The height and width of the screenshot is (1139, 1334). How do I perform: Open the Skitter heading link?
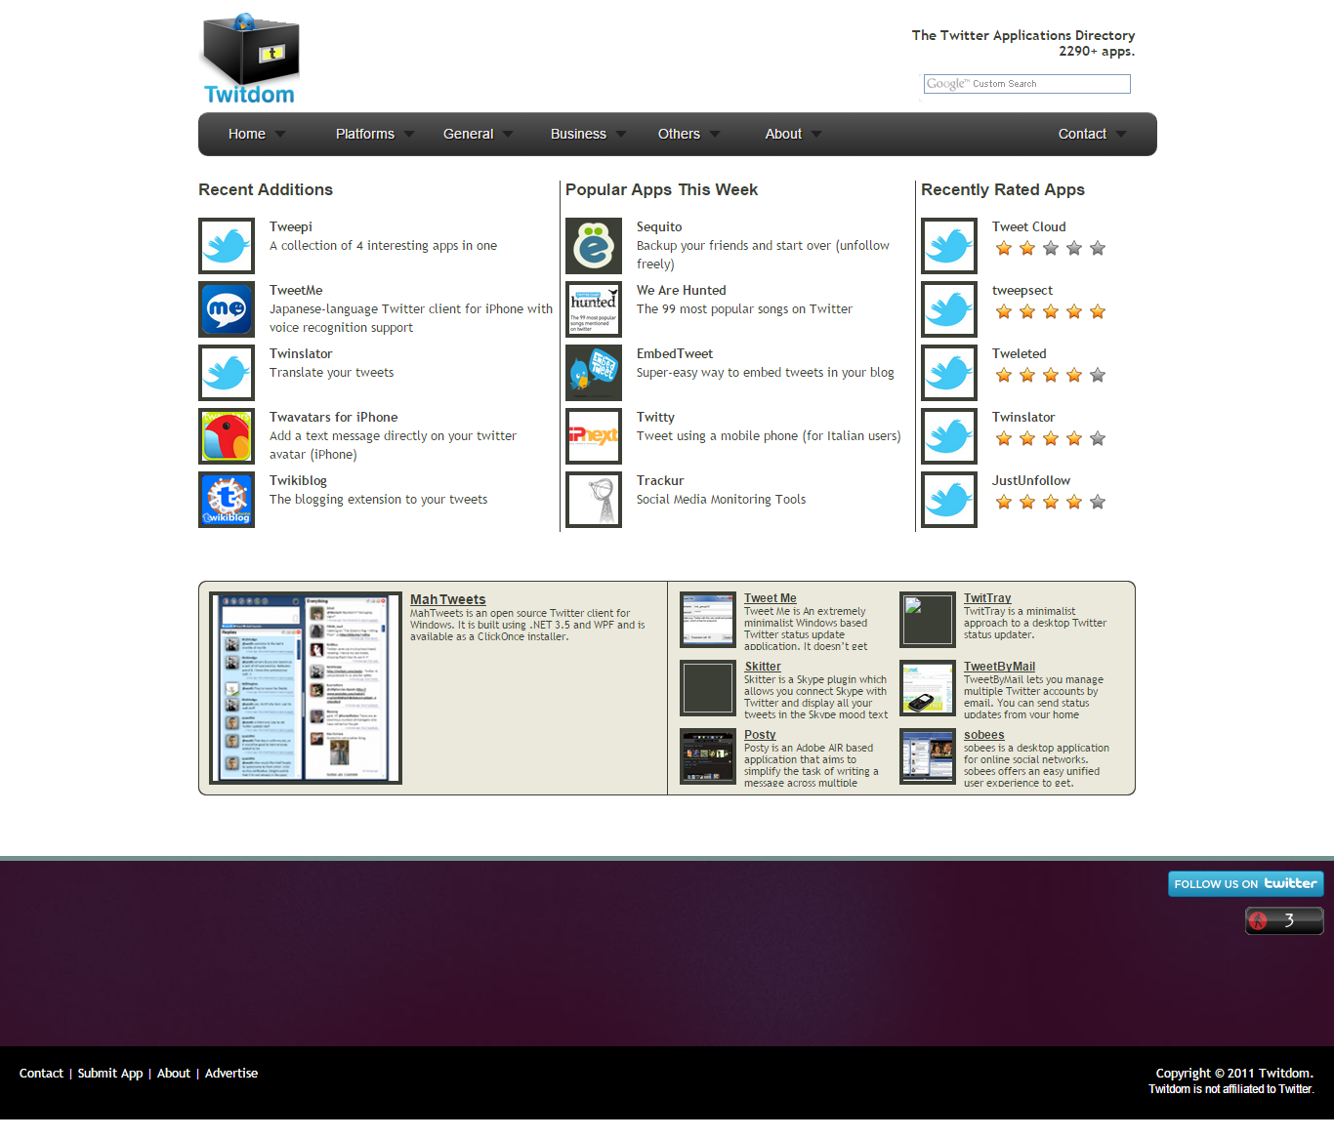click(x=763, y=667)
